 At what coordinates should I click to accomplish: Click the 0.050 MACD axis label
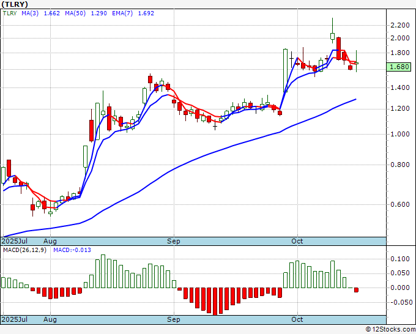pos(400,273)
